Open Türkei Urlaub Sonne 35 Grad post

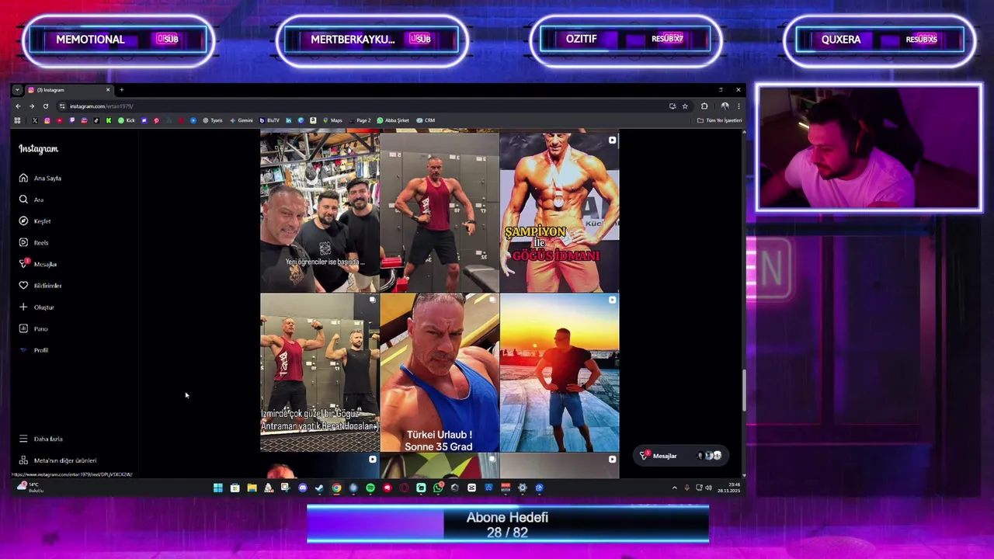click(440, 373)
